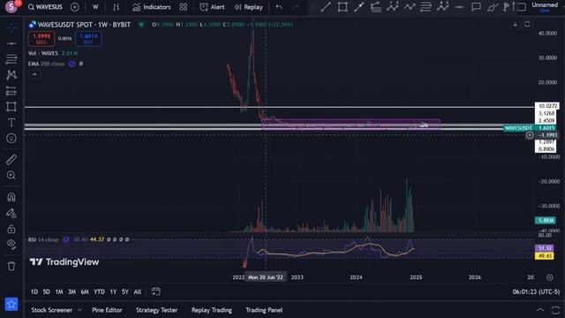The image size is (565, 318).
Task: Start bar Replay mode
Action: (248, 7)
